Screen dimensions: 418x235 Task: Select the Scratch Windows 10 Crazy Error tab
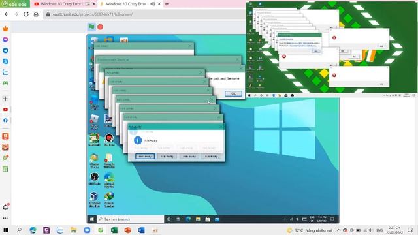point(126,4)
